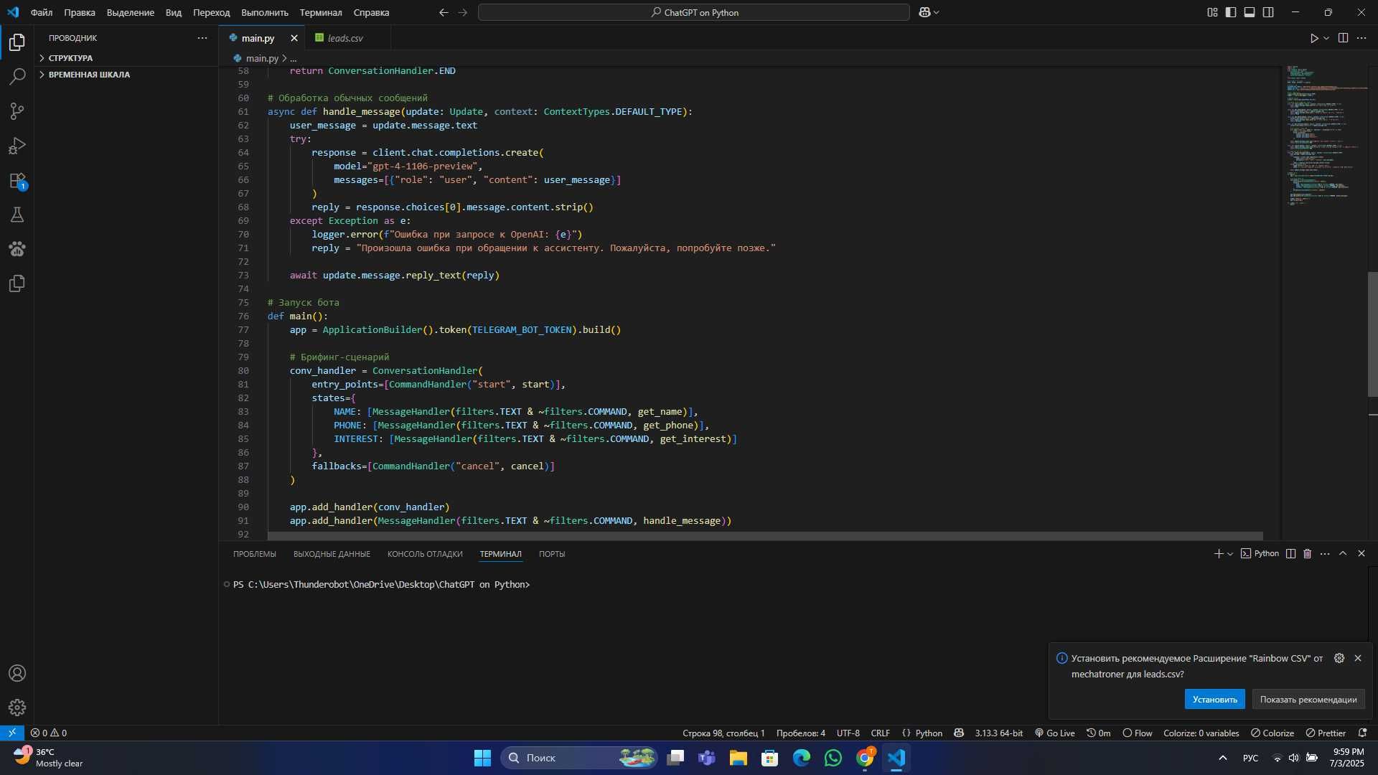This screenshot has width=1378, height=775.
Task: Change encoding via UTF-8 status item
Action: (848, 733)
